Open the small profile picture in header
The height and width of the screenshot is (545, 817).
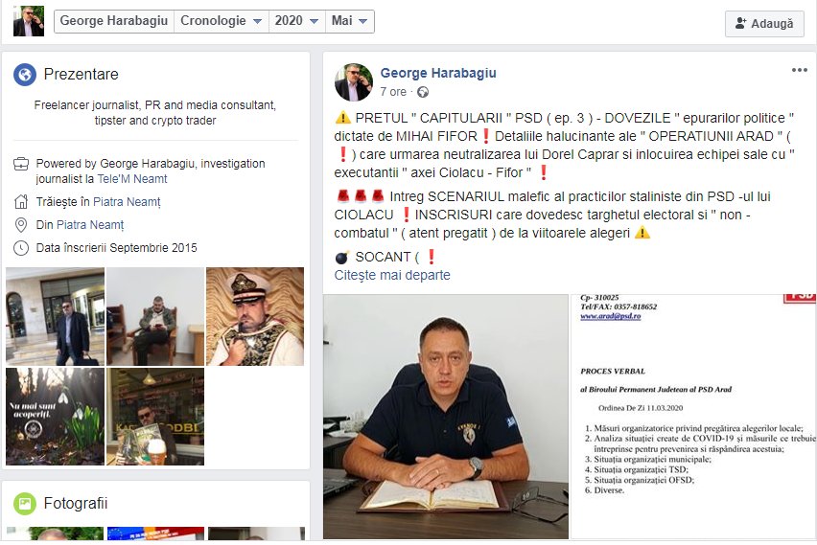click(x=29, y=21)
